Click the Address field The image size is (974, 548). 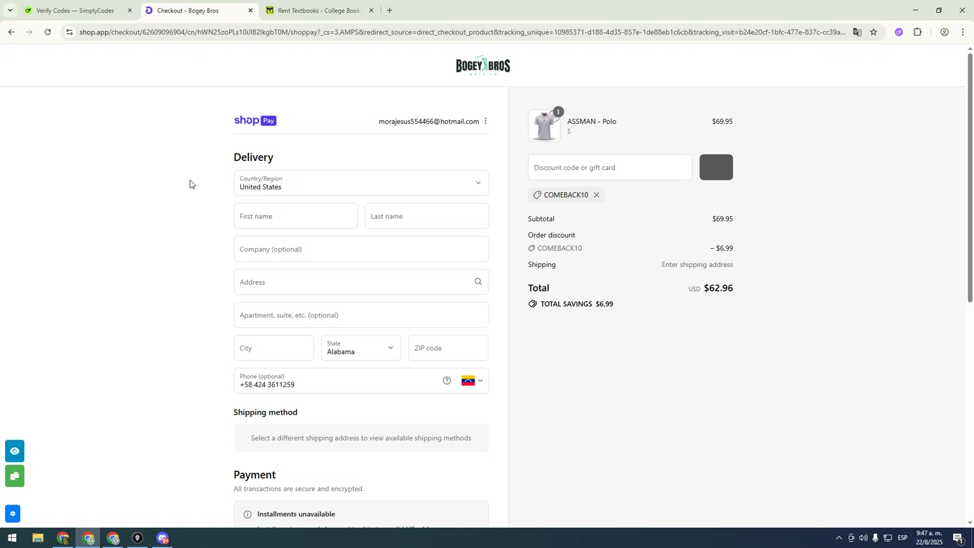[x=361, y=282]
